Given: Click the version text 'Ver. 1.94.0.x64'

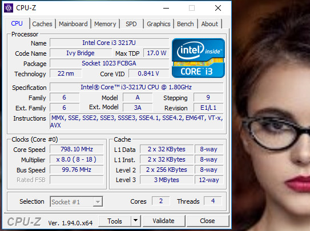Looking at the screenshot, I should coord(70,223).
